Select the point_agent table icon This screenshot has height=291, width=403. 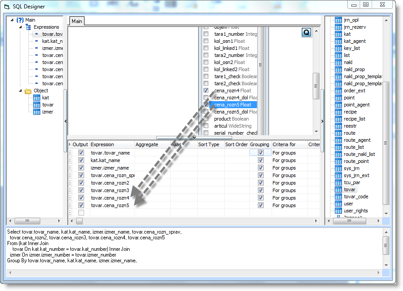pyautogui.click(x=338, y=105)
